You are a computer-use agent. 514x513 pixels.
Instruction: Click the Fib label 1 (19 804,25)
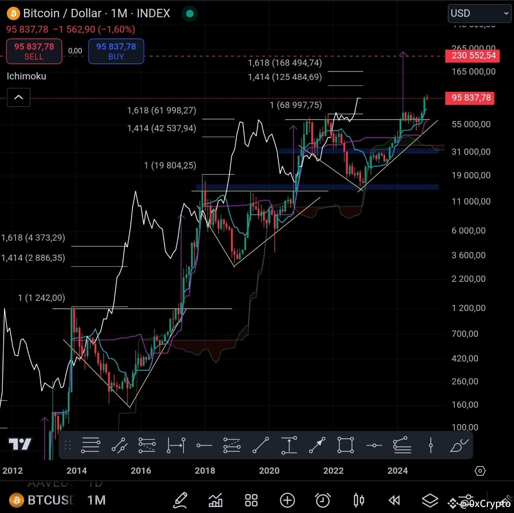click(x=170, y=165)
